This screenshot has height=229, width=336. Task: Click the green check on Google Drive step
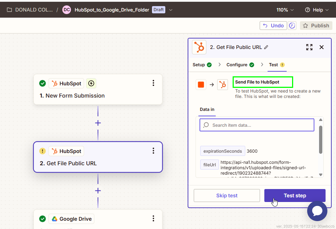42,219
